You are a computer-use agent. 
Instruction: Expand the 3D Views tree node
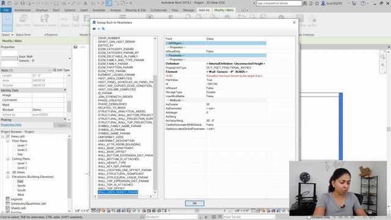pos(8,172)
